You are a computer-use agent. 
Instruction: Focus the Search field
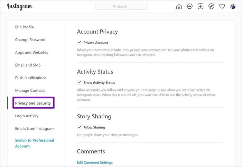(x=121, y=6)
